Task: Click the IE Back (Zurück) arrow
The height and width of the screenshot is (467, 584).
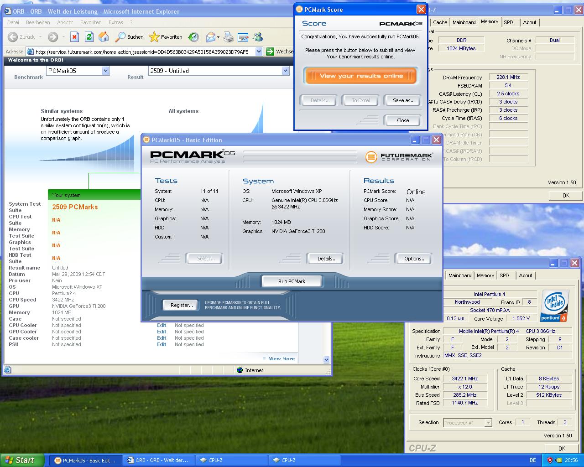Action: [13, 37]
